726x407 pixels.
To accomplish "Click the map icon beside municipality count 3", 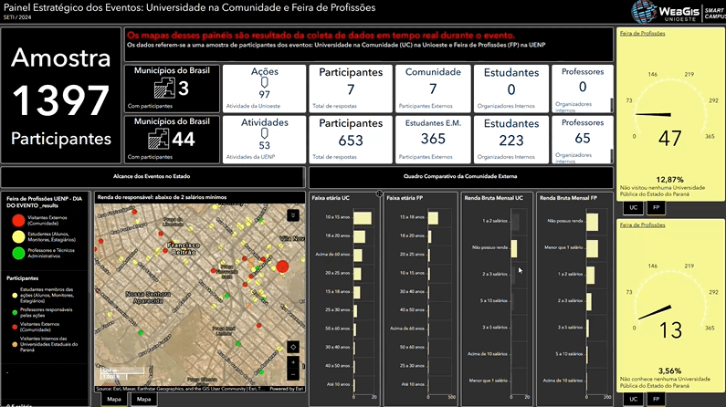I will [164, 88].
